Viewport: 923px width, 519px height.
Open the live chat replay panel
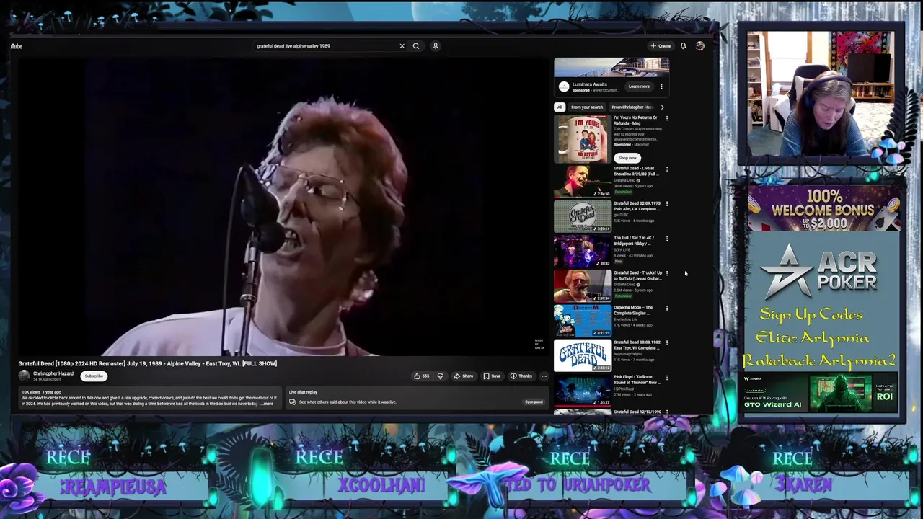[534, 402]
